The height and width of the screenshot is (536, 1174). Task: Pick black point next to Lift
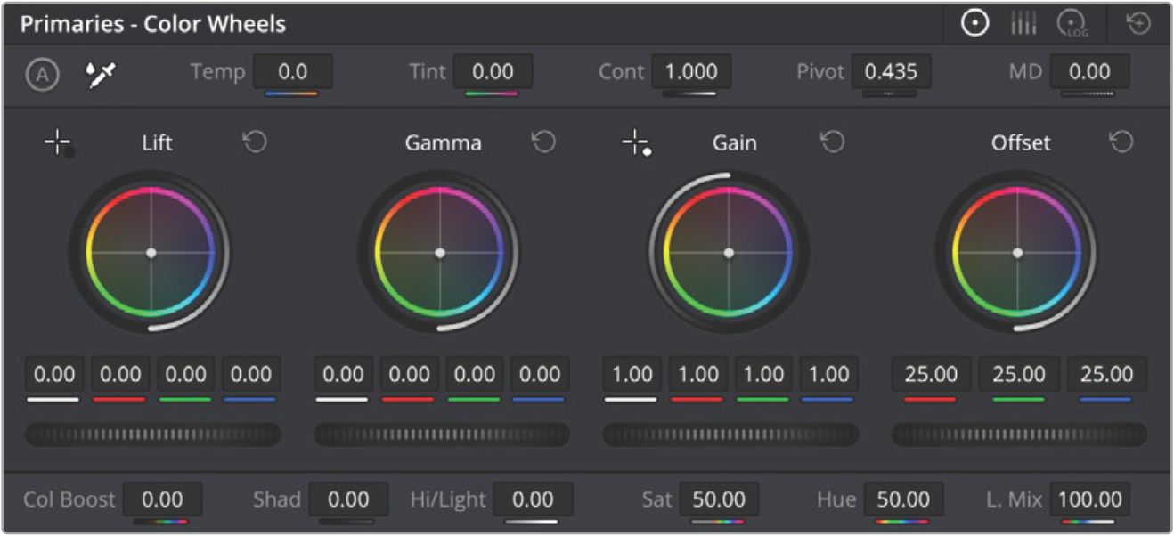pos(60,143)
